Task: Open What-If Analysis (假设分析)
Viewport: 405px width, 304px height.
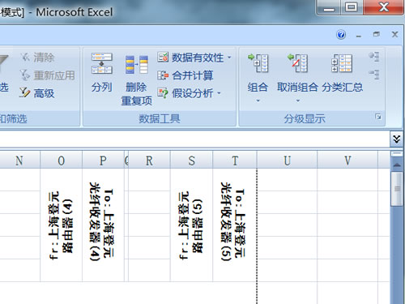Action: (x=185, y=93)
